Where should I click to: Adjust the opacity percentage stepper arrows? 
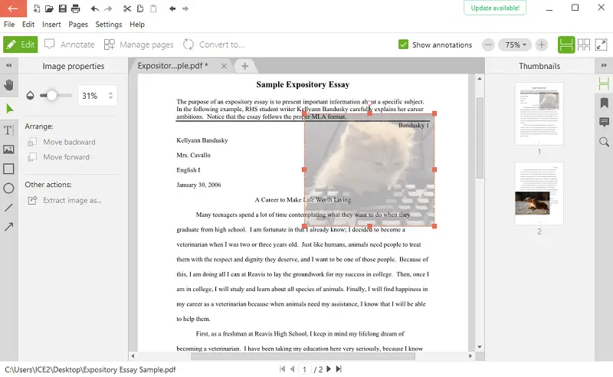coord(110,96)
